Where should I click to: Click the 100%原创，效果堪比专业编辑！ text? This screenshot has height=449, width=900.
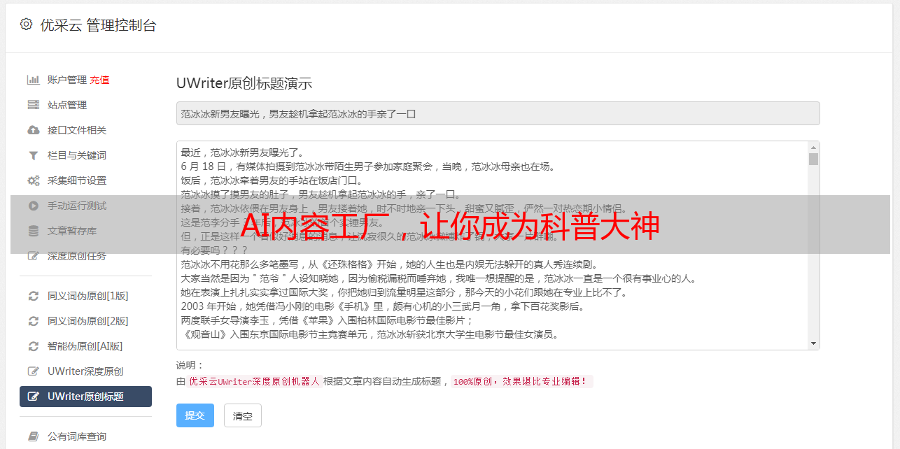(521, 381)
